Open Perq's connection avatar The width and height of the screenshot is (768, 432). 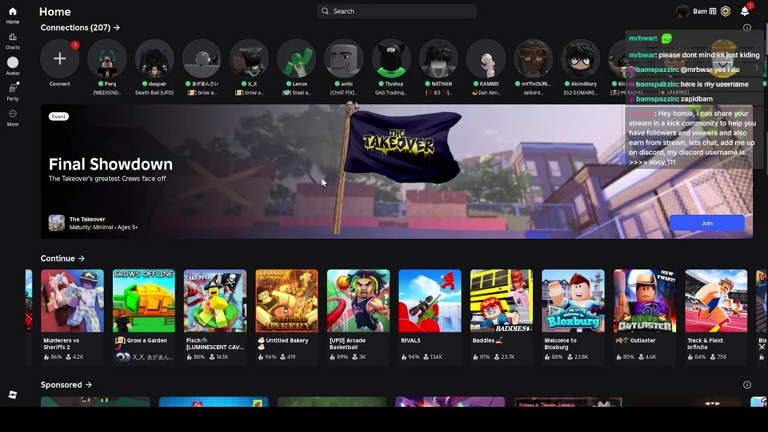point(107,58)
